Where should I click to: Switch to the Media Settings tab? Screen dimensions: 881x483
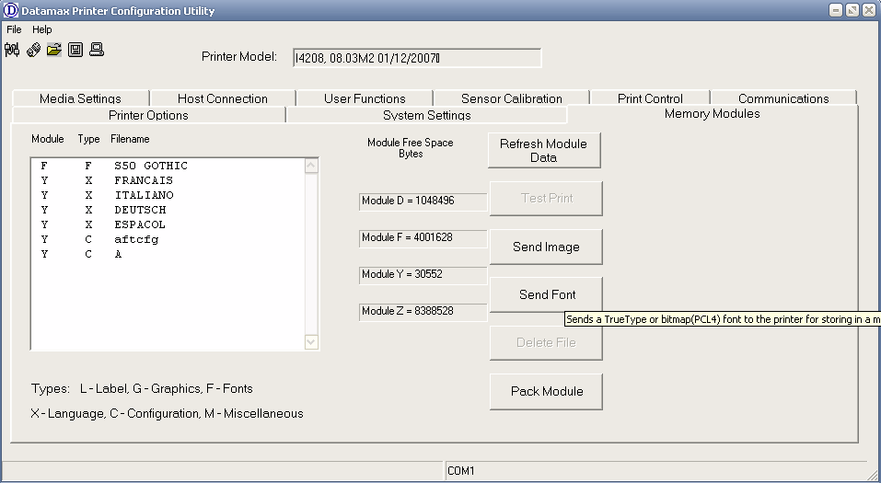click(80, 98)
